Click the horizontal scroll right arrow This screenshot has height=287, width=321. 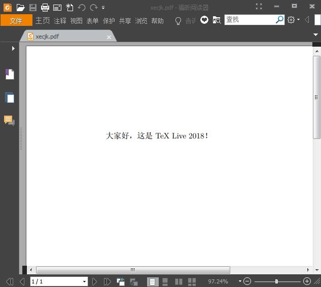(308, 270)
